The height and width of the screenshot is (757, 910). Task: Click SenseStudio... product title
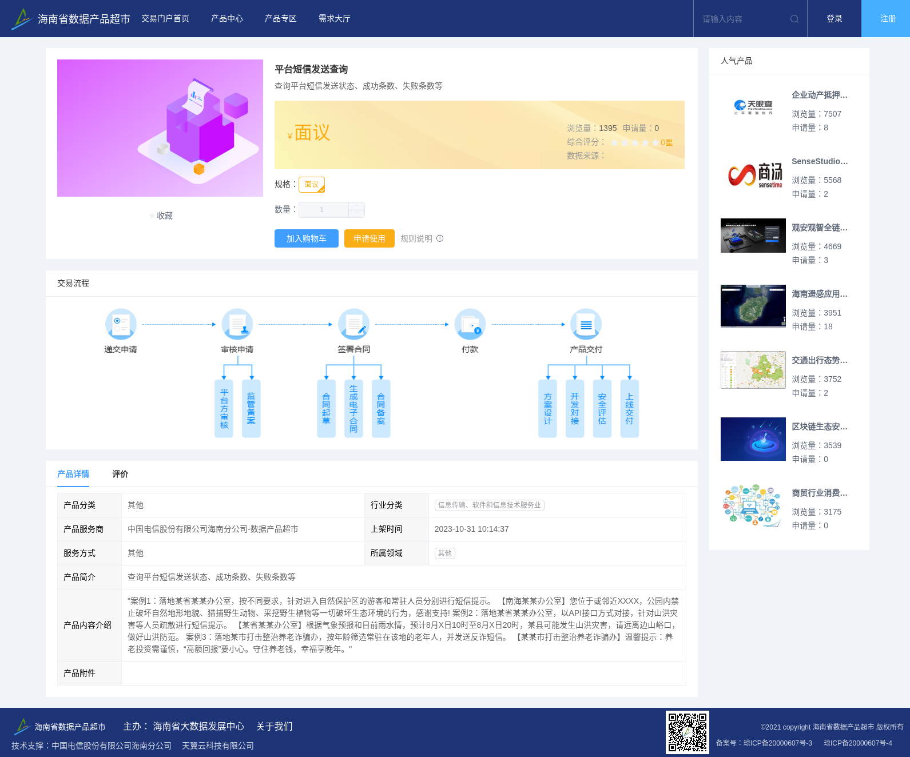tap(820, 161)
